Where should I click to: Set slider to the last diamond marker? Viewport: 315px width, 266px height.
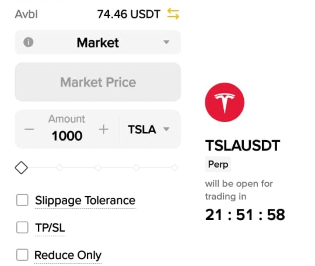point(174,168)
